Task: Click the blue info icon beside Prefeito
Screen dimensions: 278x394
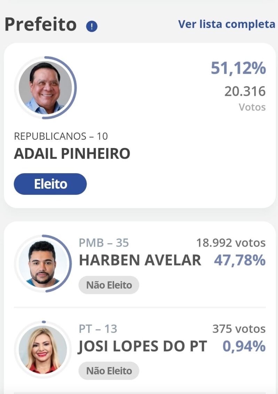Action: [x=92, y=26]
